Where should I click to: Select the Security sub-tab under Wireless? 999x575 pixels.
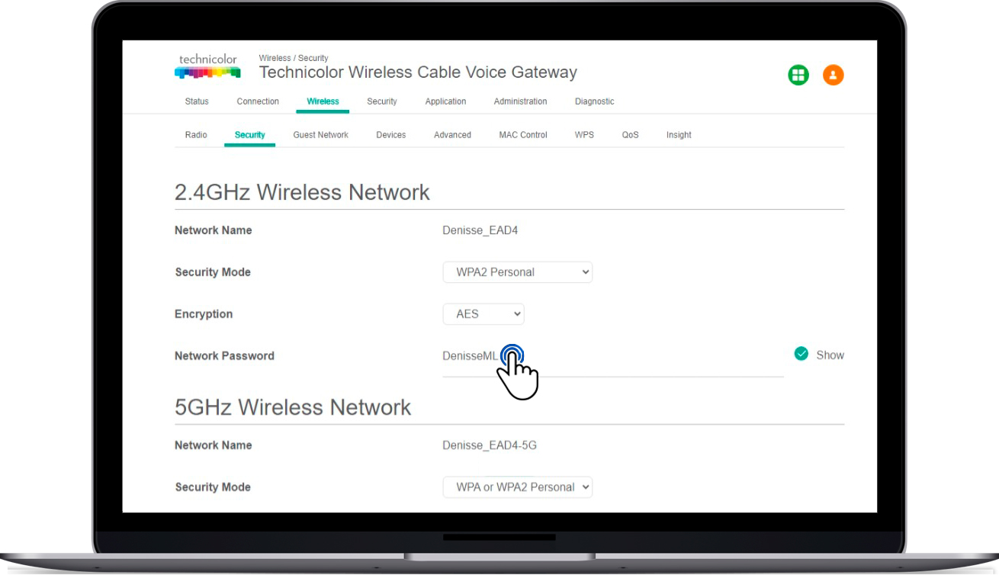[x=249, y=135]
